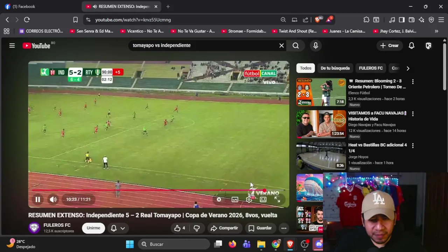Click the taskbar Buscar search box

click(x=174, y=244)
